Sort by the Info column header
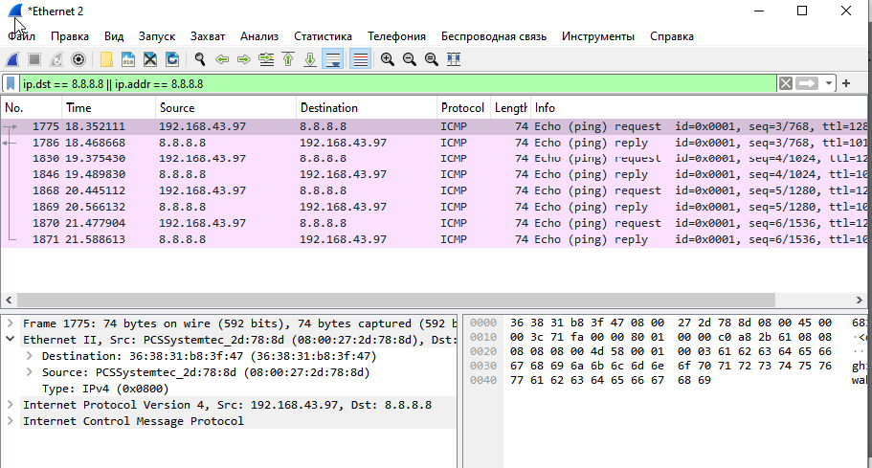 pyautogui.click(x=699, y=108)
